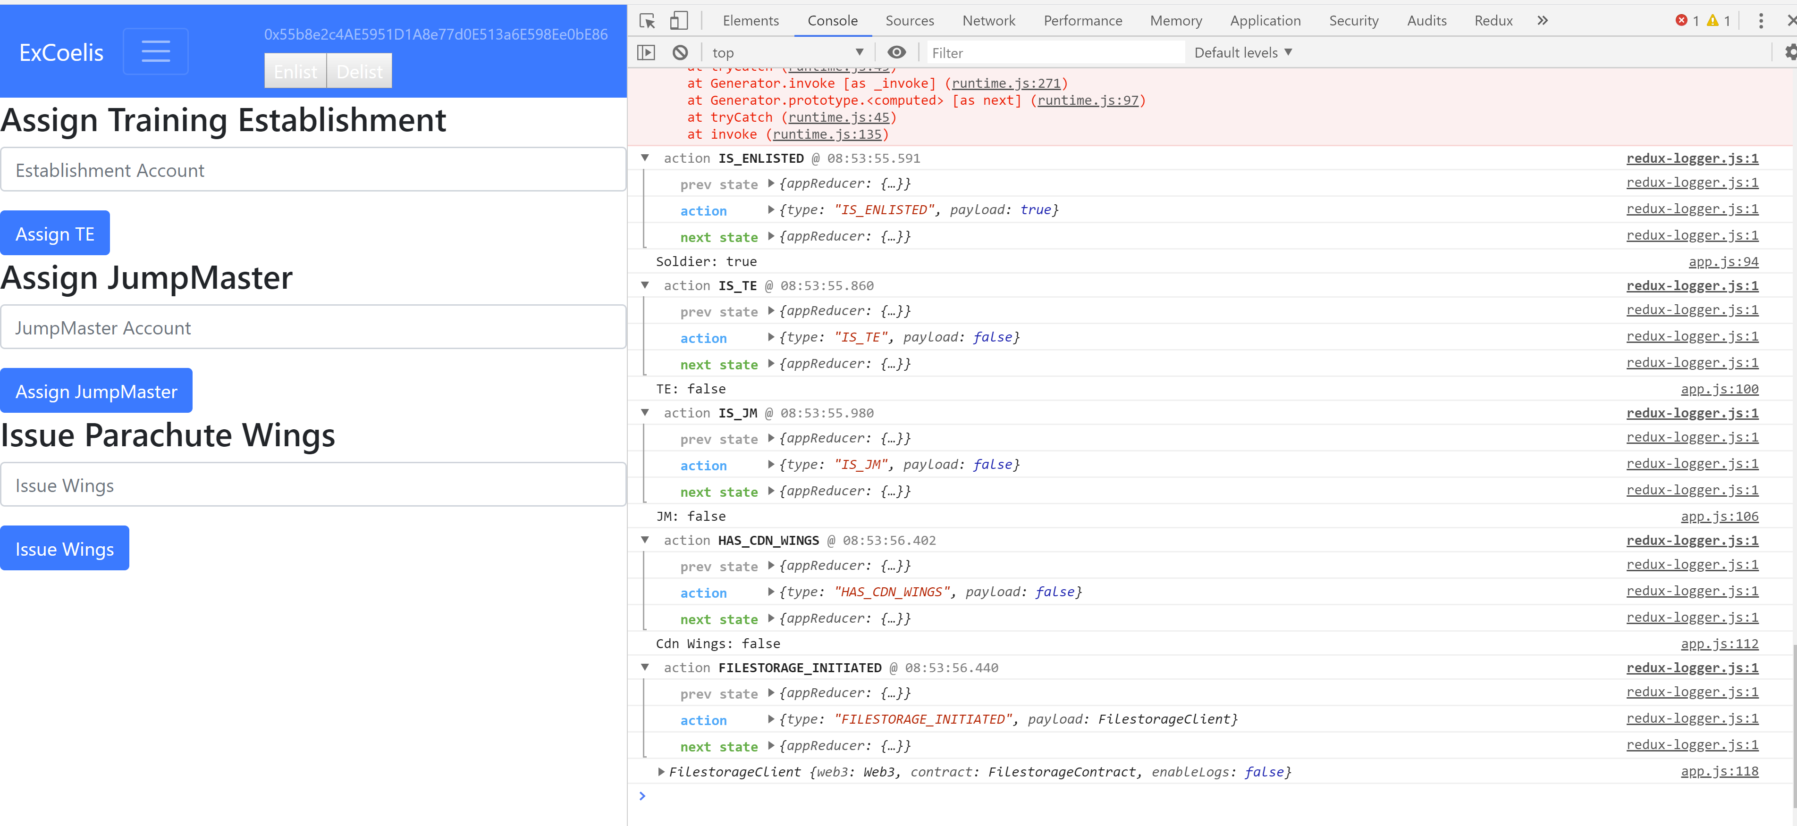
Task: Open DevTools three-dot customize menu
Action: pyautogui.click(x=1761, y=21)
